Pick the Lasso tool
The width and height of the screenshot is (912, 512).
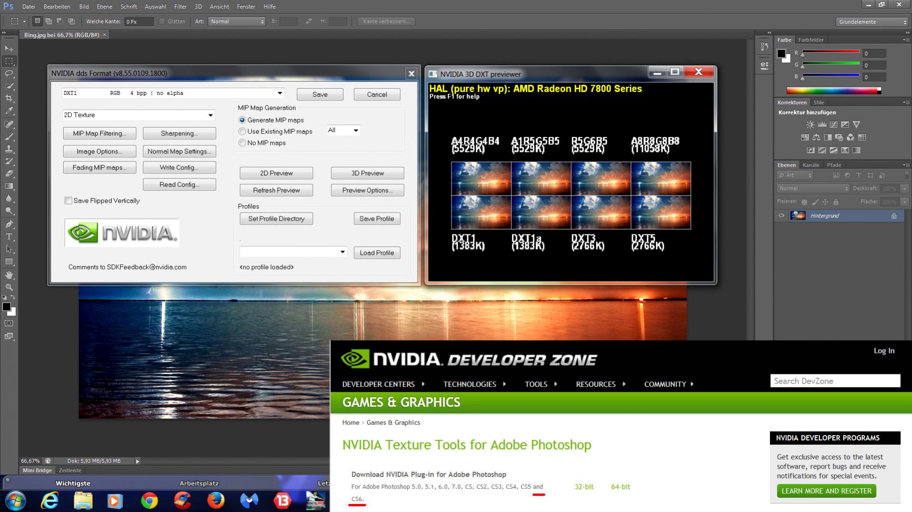(x=9, y=74)
